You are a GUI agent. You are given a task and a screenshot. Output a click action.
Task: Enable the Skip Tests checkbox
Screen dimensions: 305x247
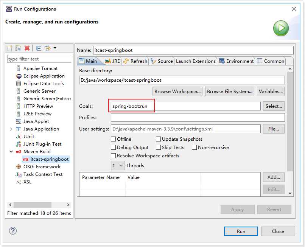pyautogui.click(x=158, y=148)
